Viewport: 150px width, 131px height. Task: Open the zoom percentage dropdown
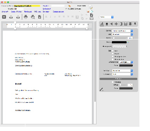(106, 17)
